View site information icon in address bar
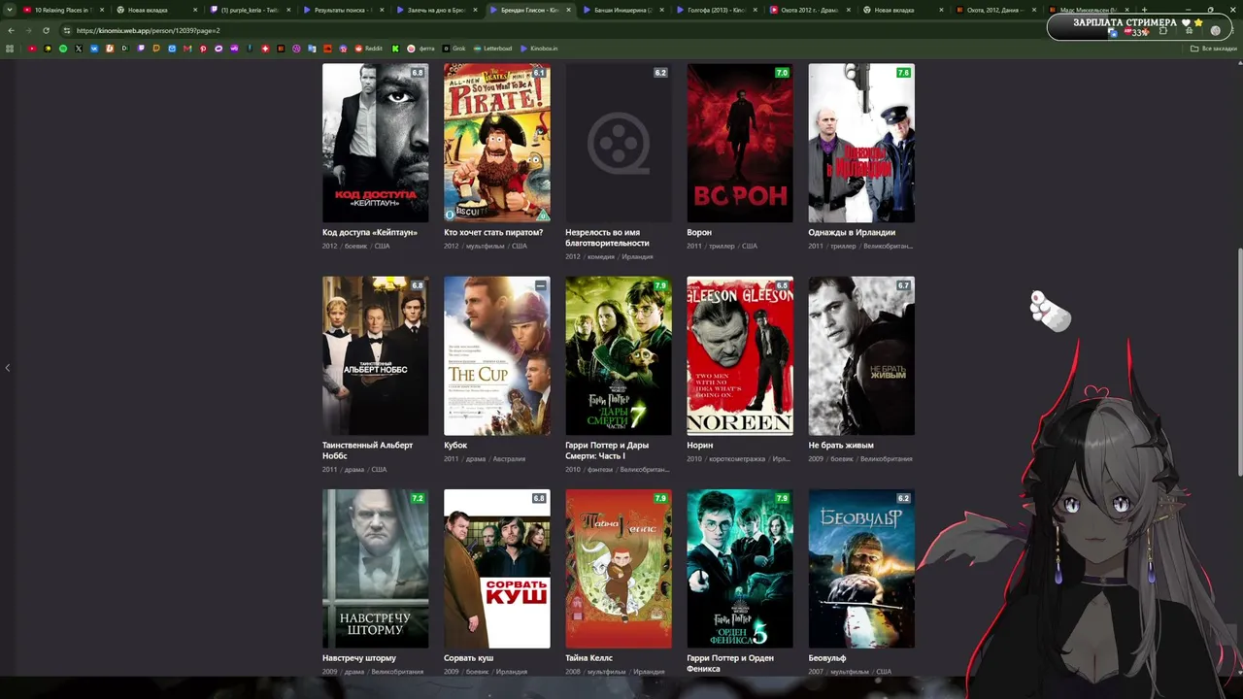This screenshot has height=699, width=1243. (66, 30)
